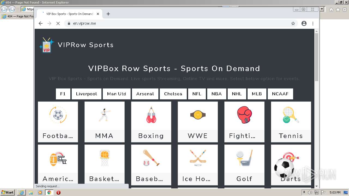Click the page vertical scrollbar thumb
The height and width of the screenshot is (196, 349).
pyautogui.click(x=316, y=57)
